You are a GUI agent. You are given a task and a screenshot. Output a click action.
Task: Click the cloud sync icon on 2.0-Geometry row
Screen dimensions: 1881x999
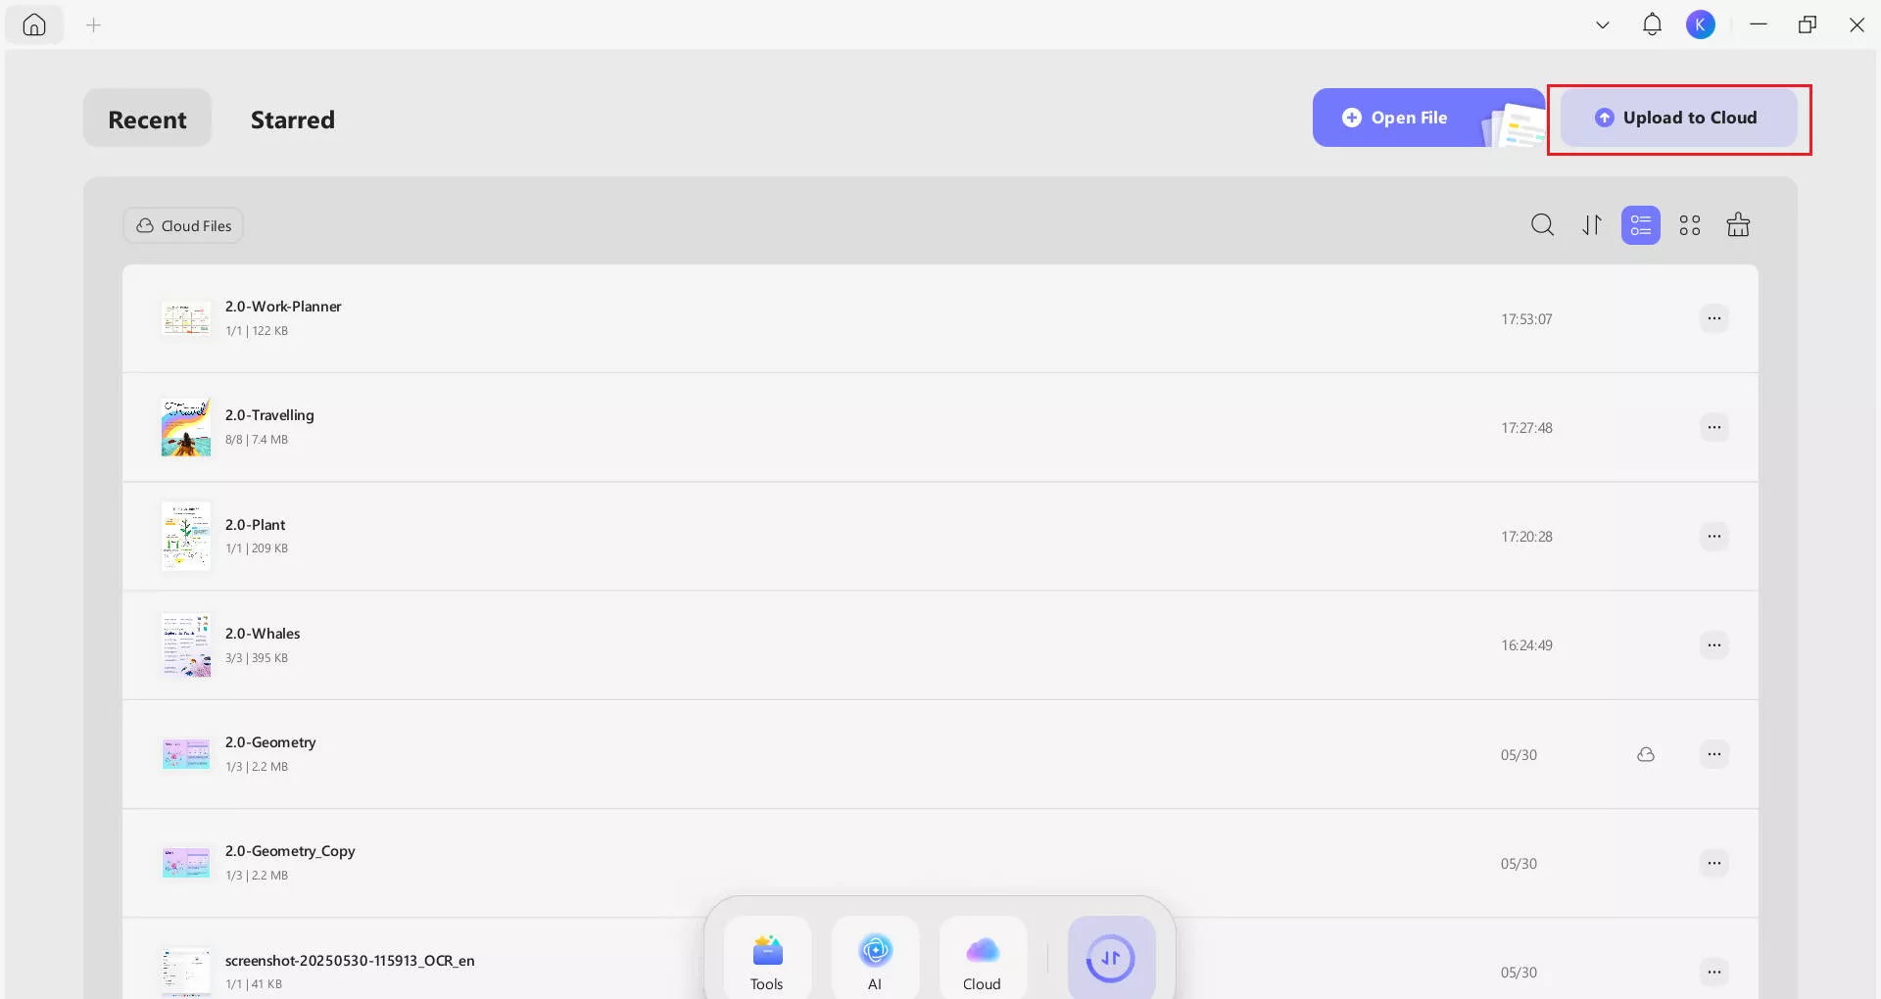pos(1647,754)
